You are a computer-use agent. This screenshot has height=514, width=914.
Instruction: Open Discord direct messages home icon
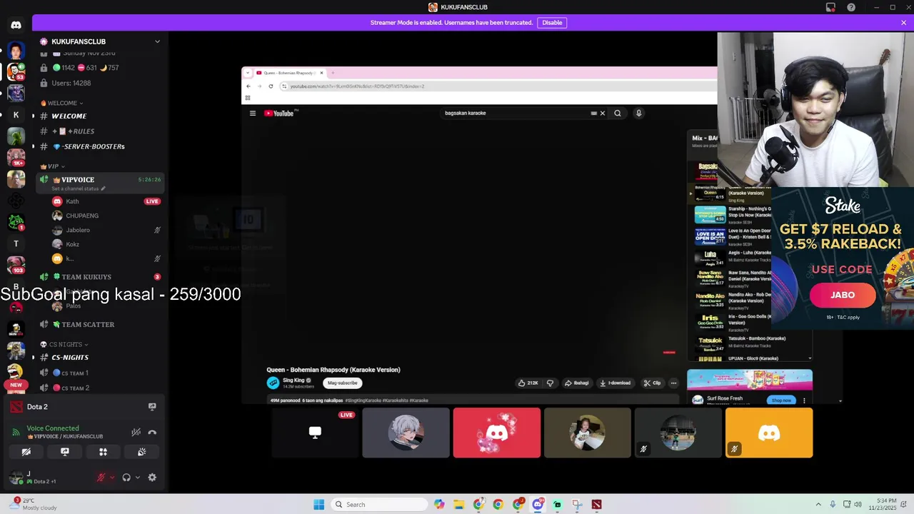coord(16,25)
